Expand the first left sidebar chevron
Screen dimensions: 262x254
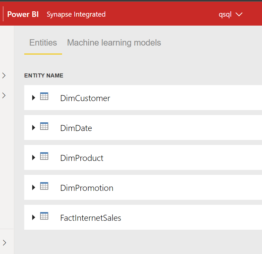[4, 75]
